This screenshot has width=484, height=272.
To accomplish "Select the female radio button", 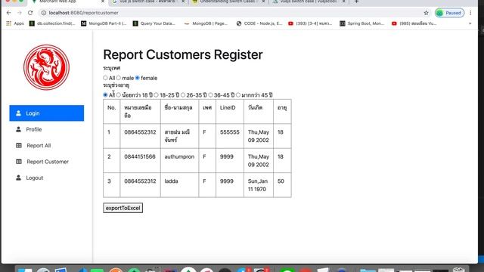I will tap(138, 78).
